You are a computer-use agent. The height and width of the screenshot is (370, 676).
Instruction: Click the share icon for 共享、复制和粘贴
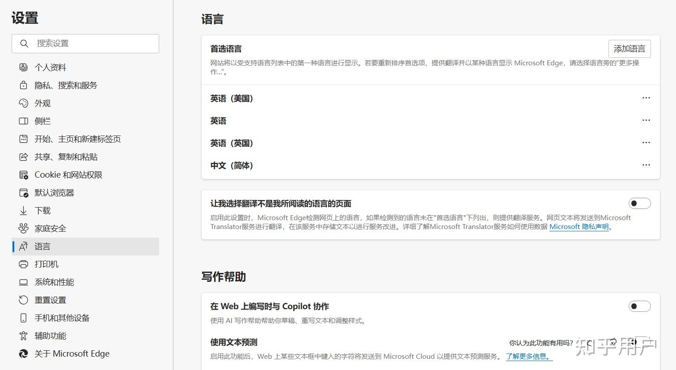23,157
